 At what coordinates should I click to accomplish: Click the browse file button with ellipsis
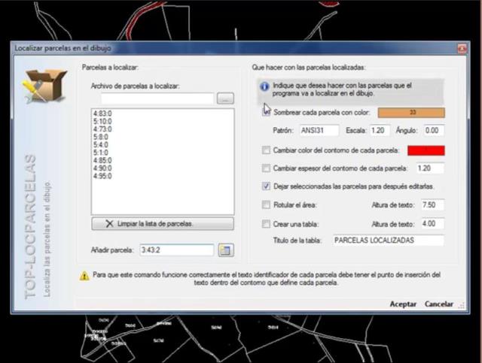pyautogui.click(x=225, y=98)
